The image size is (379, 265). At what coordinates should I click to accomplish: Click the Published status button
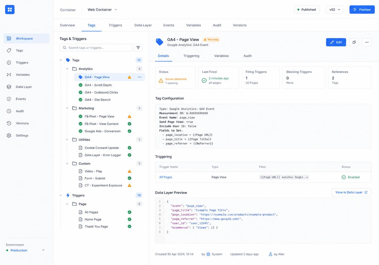tap(307, 9)
